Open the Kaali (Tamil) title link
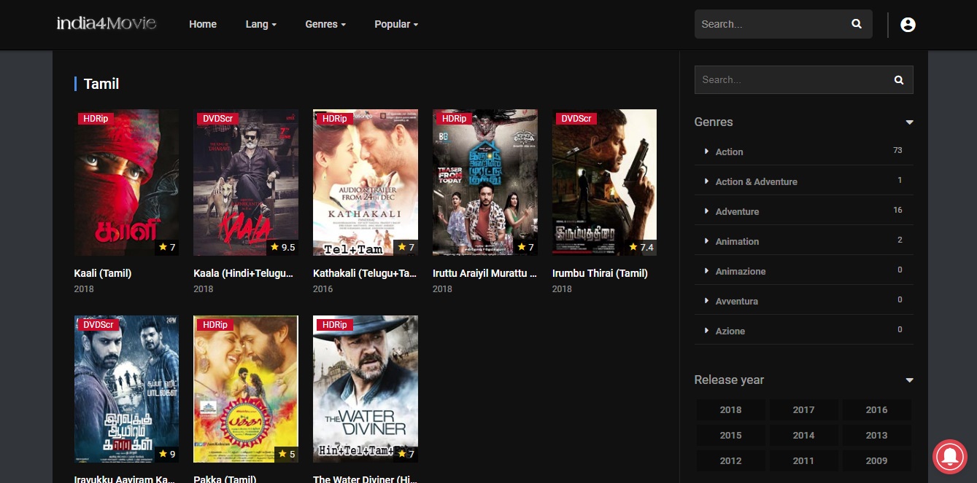 103,273
